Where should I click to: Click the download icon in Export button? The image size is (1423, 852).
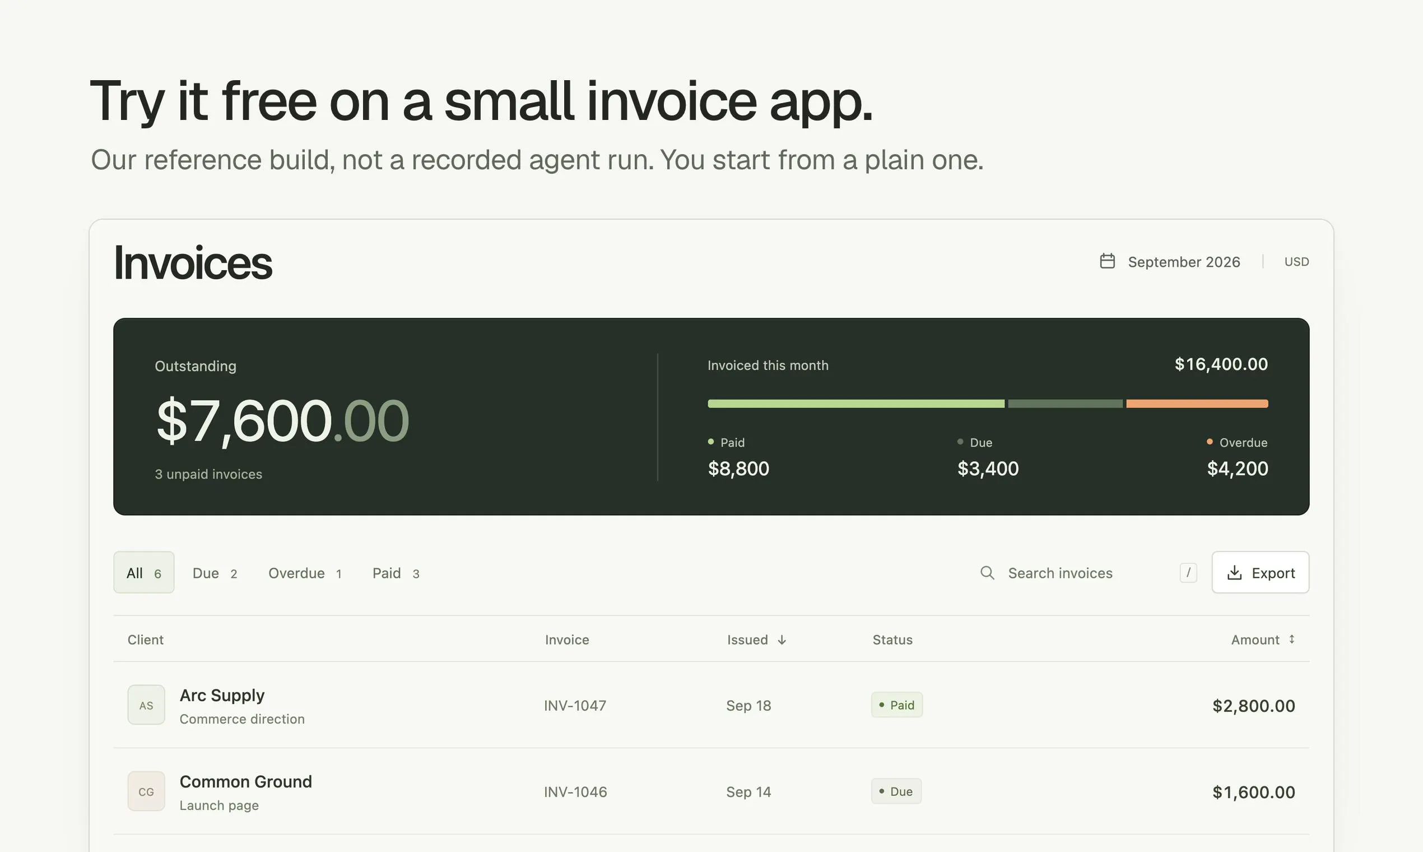[x=1234, y=572]
